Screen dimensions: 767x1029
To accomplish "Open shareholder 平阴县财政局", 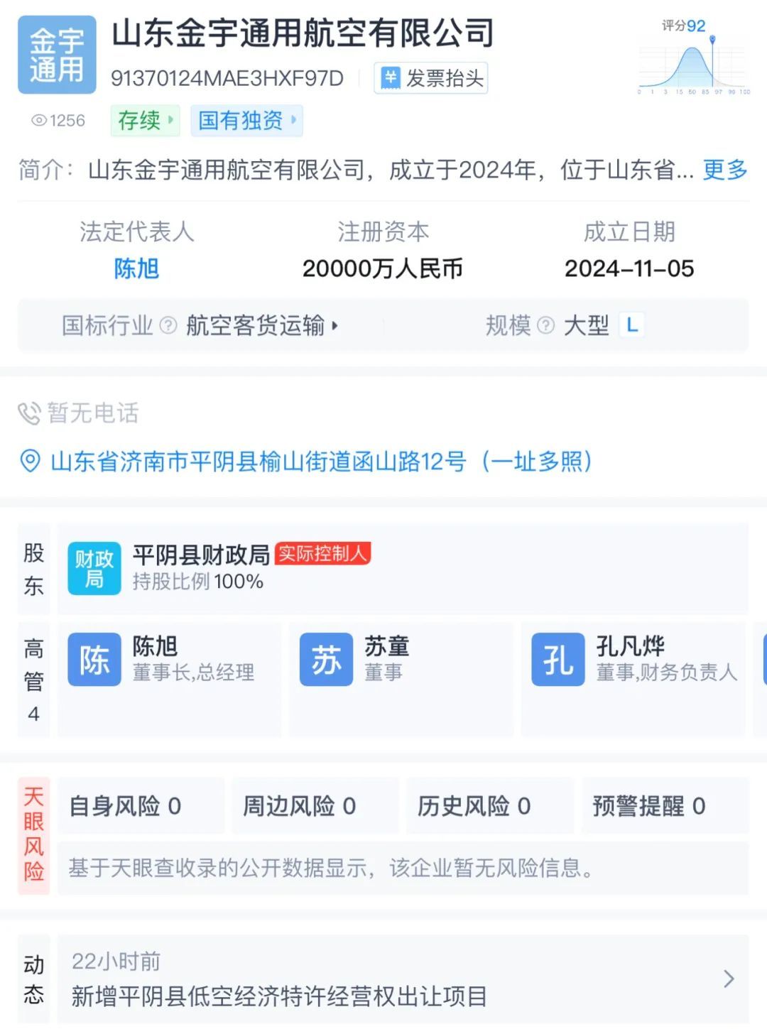I will point(201,555).
